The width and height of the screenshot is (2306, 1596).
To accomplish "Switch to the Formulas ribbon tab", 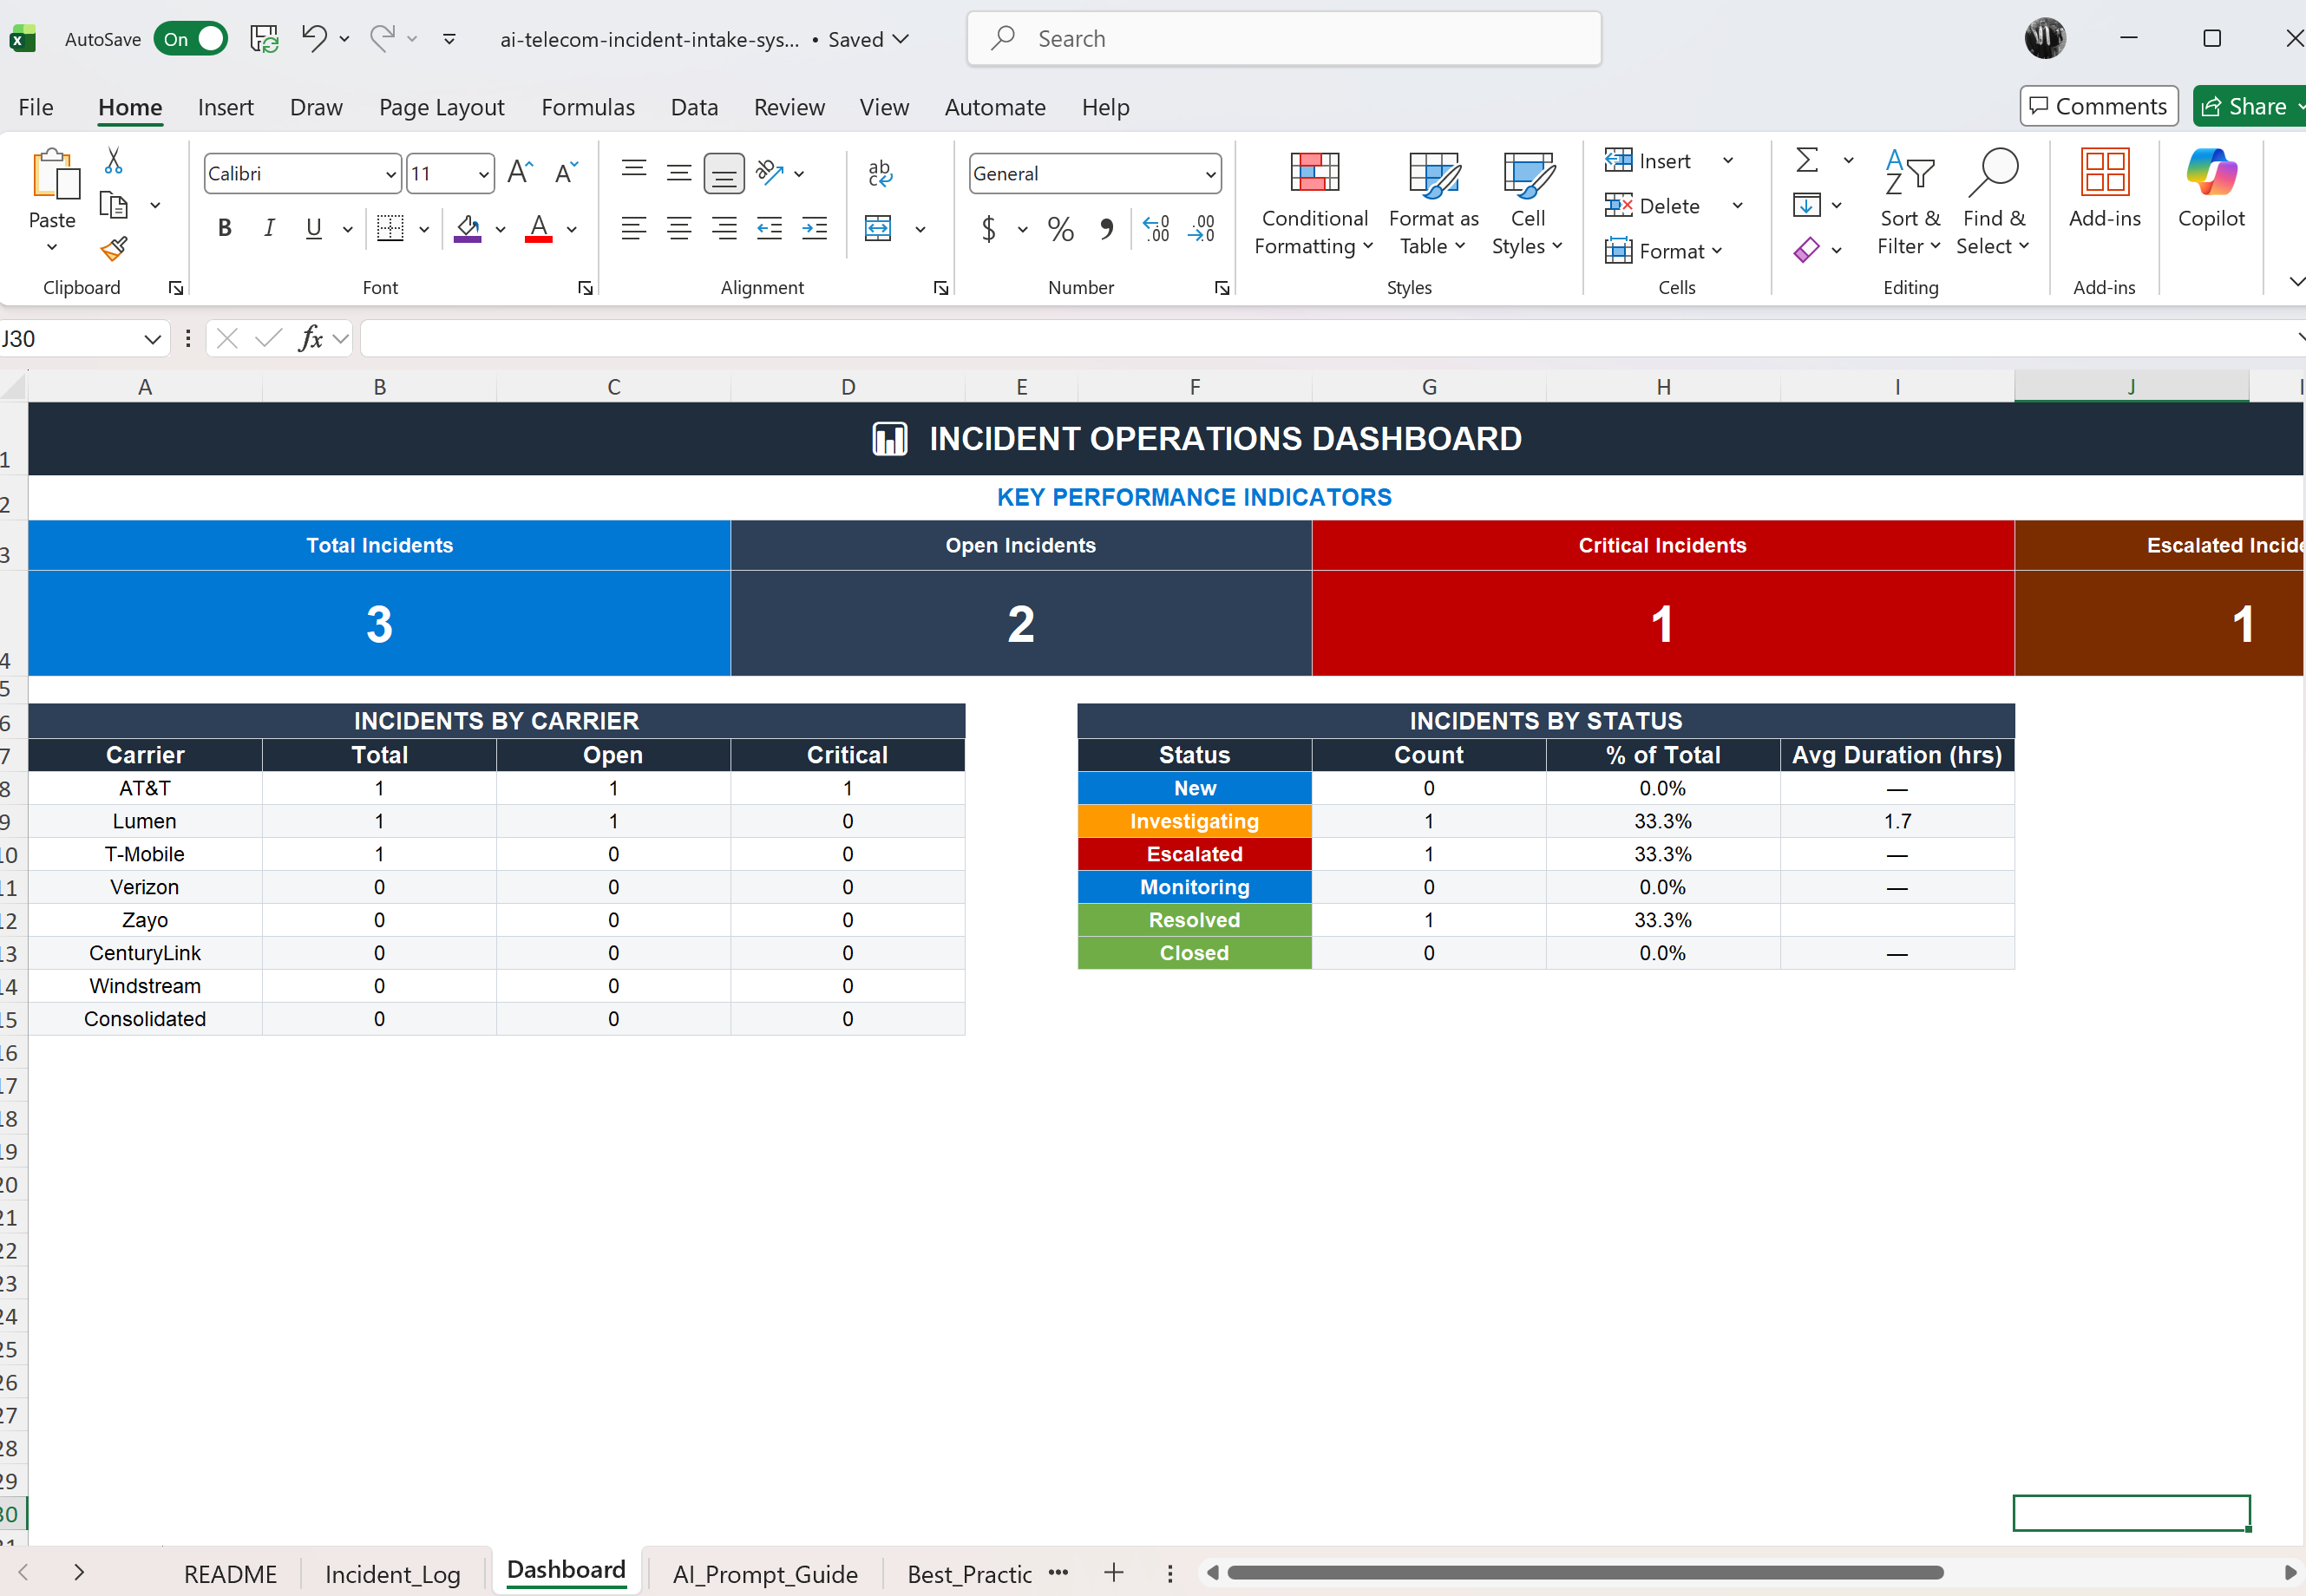I will click(x=587, y=107).
